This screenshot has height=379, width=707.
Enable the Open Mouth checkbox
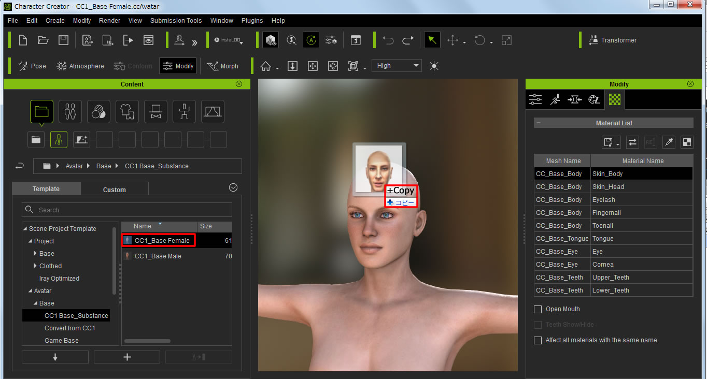(538, 309)
